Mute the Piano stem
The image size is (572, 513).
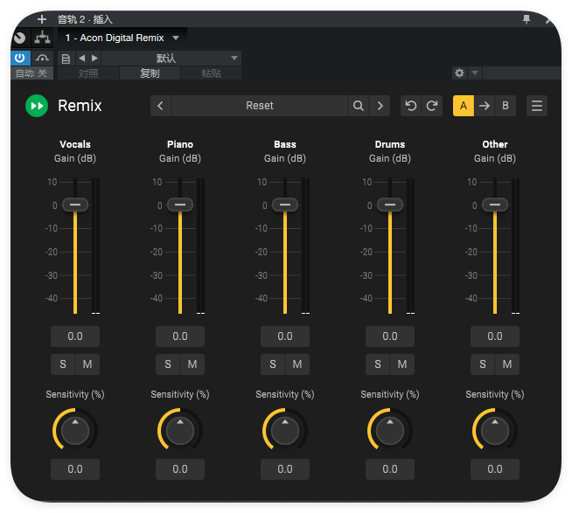click(x=192, y=364)
